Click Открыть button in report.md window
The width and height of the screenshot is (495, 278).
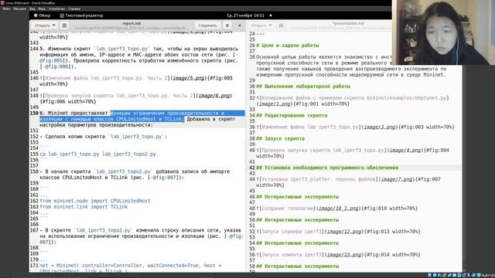(x=43, y=25)
